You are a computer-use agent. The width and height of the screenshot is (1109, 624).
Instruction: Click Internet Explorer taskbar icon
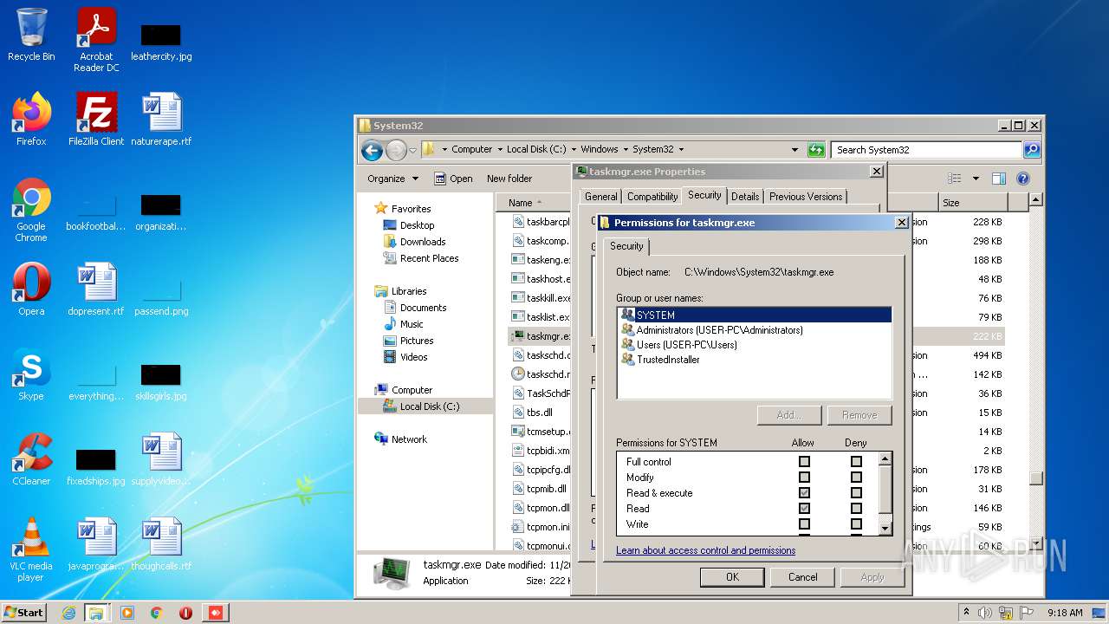coord(68,613)
